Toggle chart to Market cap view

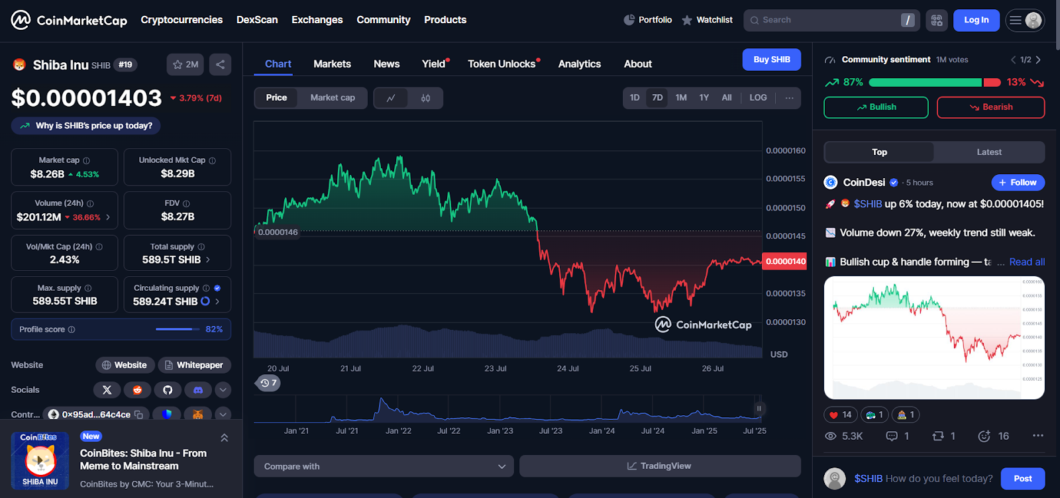coord(333,98)
